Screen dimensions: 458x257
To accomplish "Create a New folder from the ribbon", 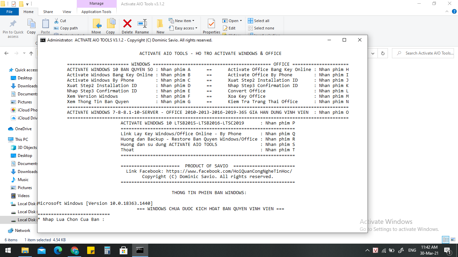I will 160,26.
